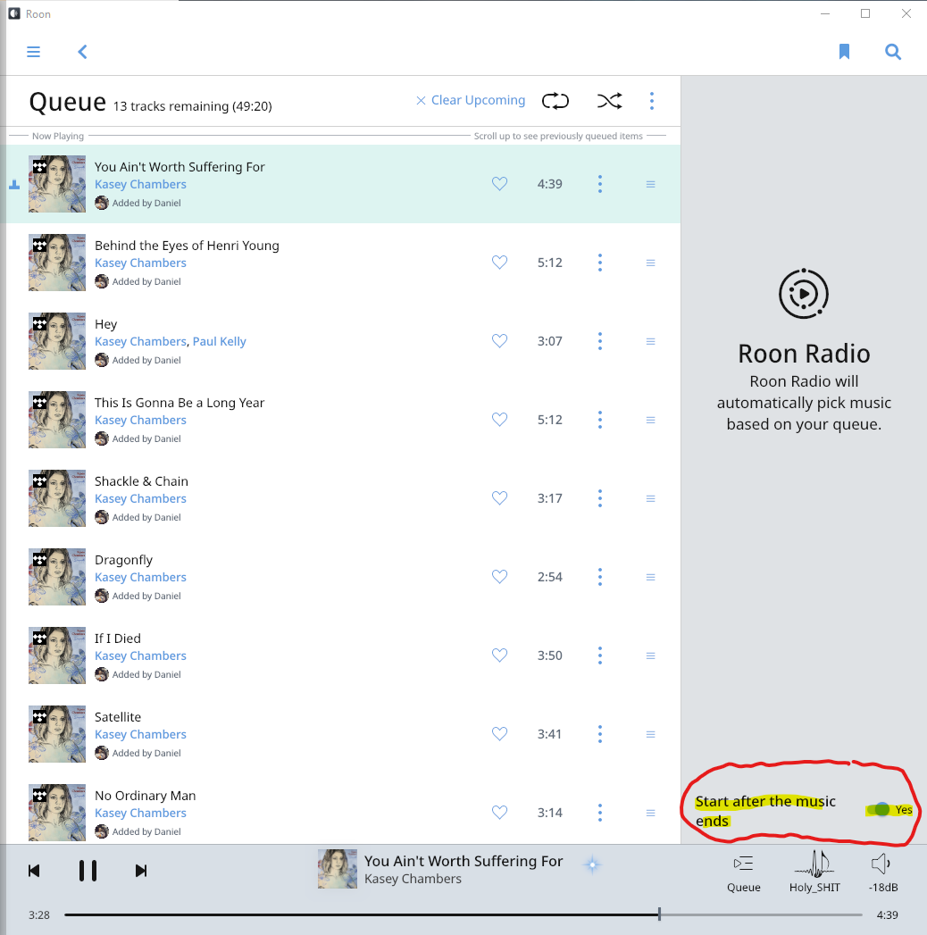
Task: Open more options for Shackle & Chain
Action: coord(600,498)
